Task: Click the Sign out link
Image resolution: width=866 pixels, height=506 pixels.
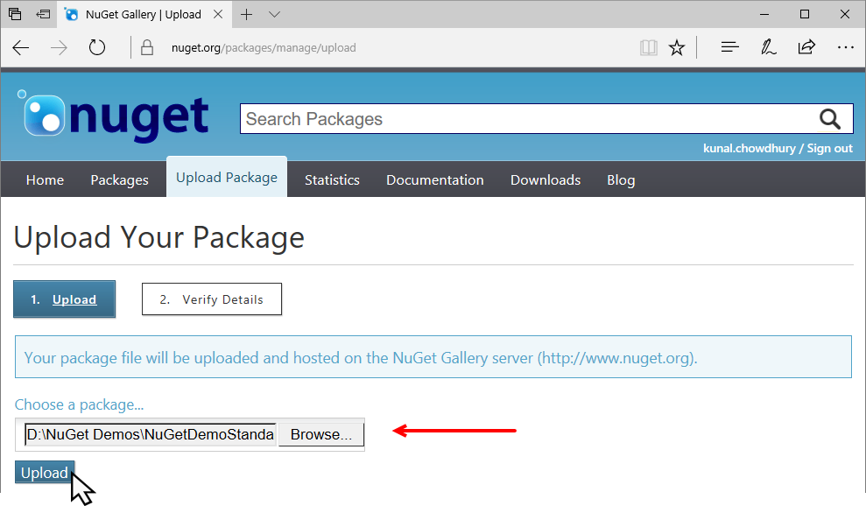Action: [829, 148]
